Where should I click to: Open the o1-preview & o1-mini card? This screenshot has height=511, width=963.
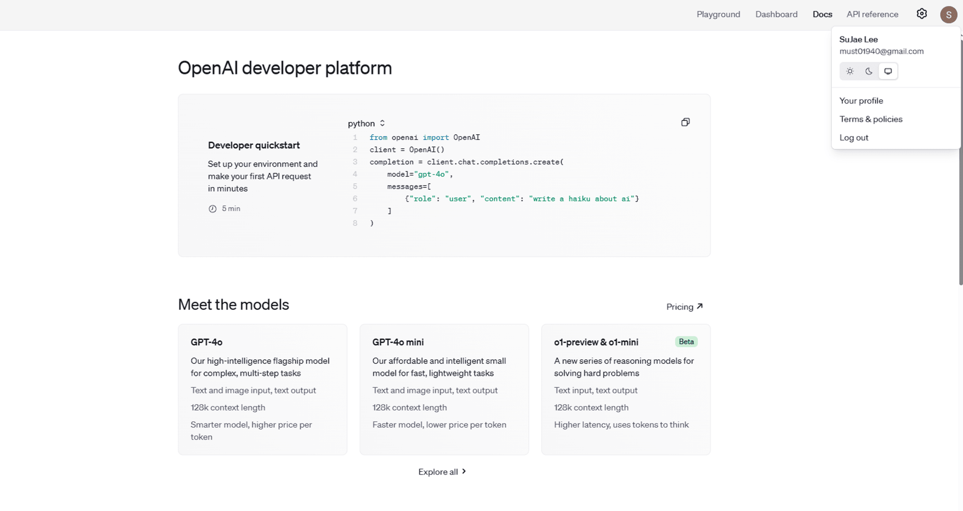[625, 389]
